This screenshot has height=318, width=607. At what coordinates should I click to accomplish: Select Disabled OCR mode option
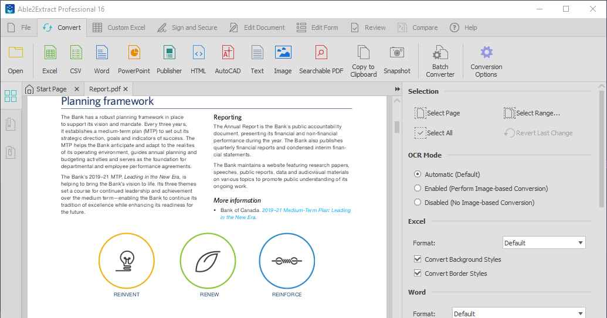[x=418, y=203]
